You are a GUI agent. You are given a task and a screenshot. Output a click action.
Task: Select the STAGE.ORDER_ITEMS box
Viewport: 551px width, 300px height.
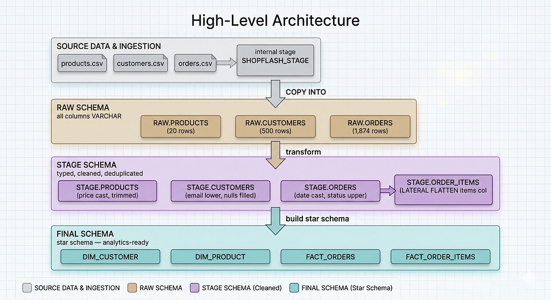click(443, 189)
